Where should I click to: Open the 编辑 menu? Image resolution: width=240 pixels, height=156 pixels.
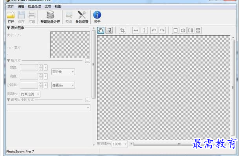tap(21, 6)
